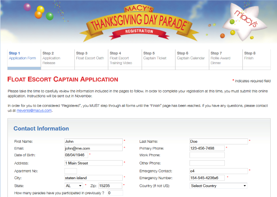Viewport: 277px width, 197px height.
Task: Click the mevents@macys.com email link
Action: [34, 111]
